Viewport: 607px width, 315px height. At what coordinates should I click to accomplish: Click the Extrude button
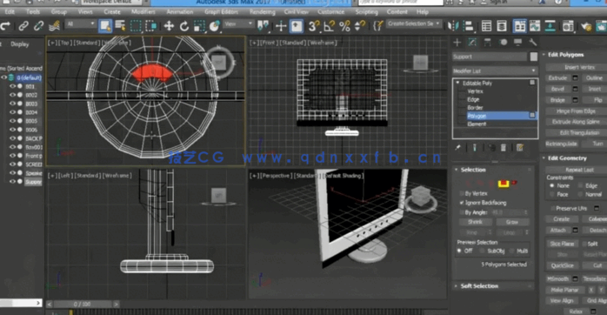point(557,77)
